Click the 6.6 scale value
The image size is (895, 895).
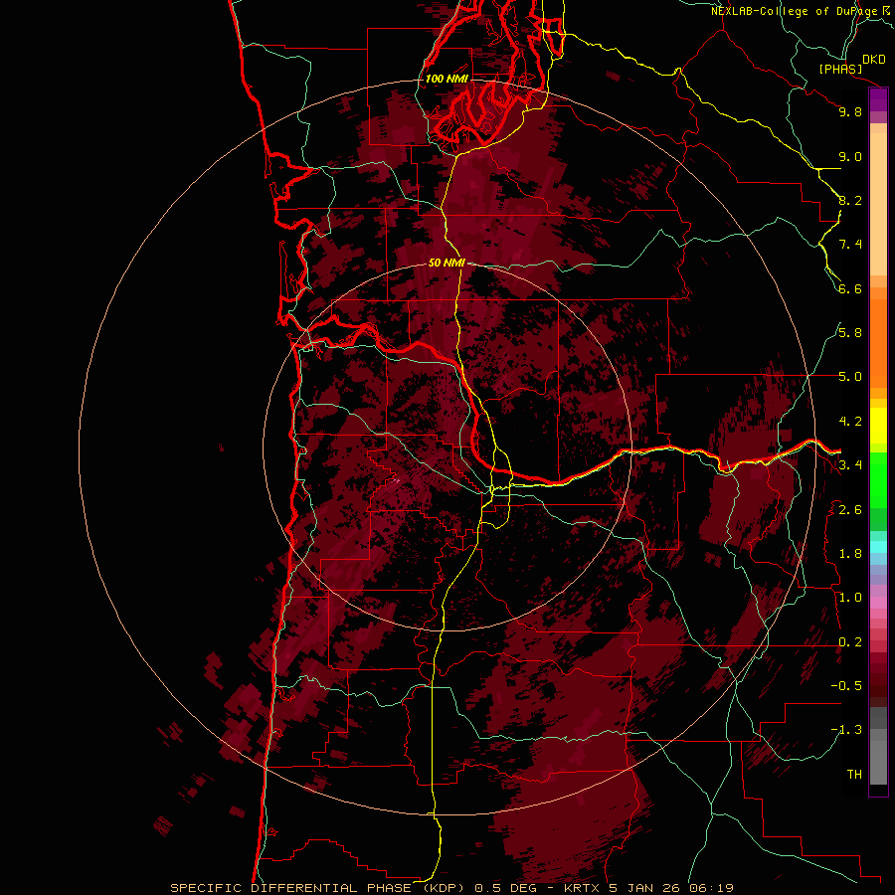(x=850, y=289)
